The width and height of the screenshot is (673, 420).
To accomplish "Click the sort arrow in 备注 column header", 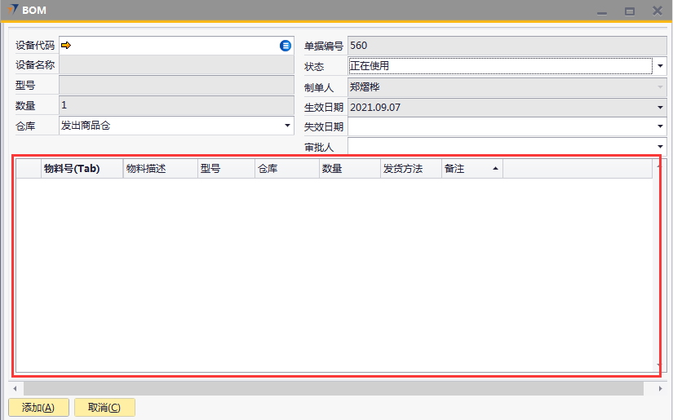I will tap(494, 169).
